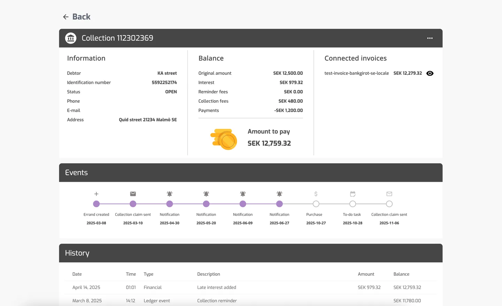This screenshot has width=502, height=306.
Task: Click the debtor name KA street
Action: point(167,73)
